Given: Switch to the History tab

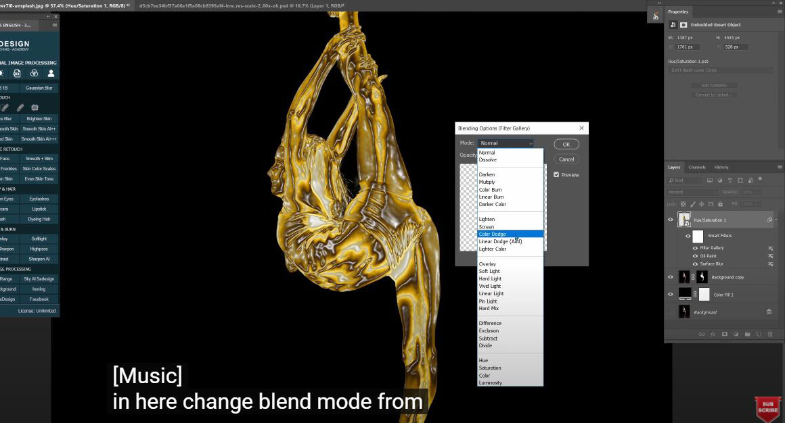Looking at the screenshot, I should click(721, 167).
